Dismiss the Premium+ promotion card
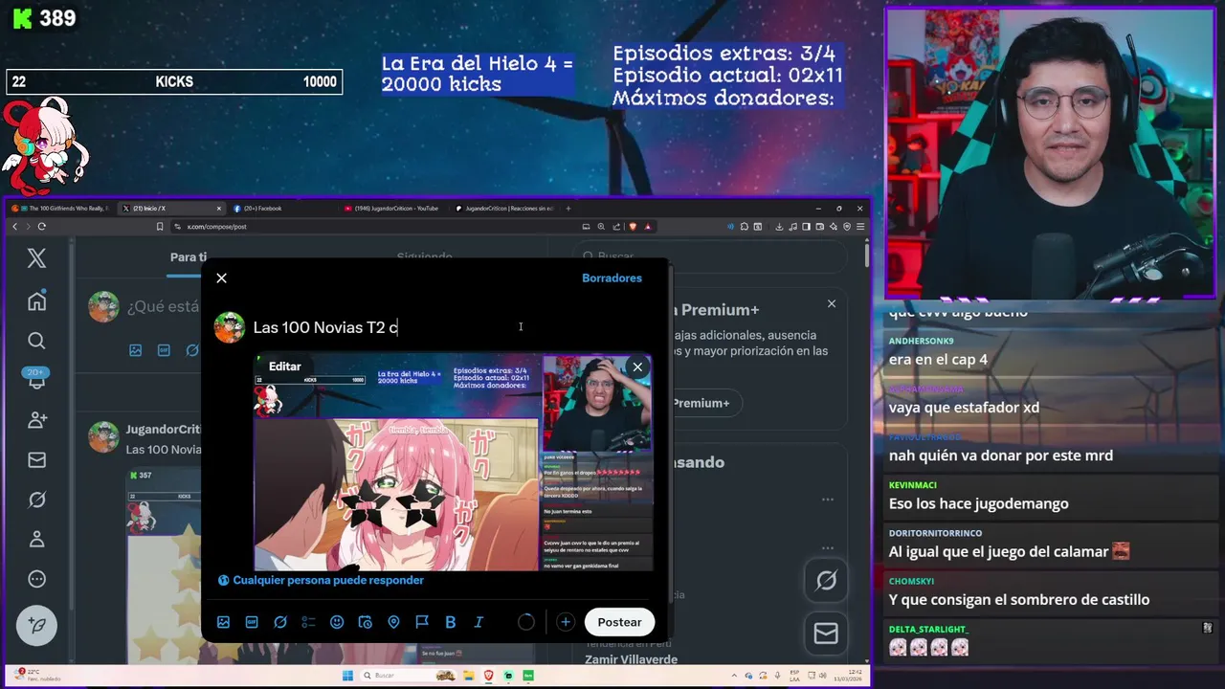The height and width of the screenshot is (689, 1225). pyautogui.click(x=831, y=303)
